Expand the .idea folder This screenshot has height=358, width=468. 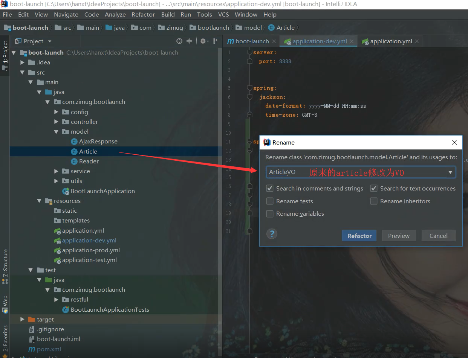(23, 62)
